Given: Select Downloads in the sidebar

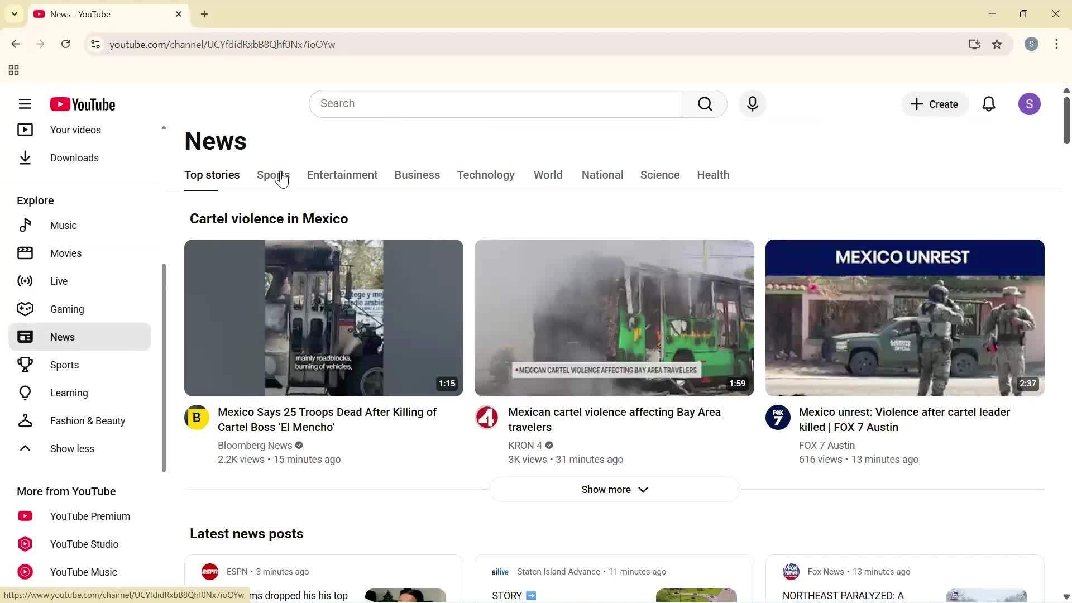Looking at the screenshot, I should tap(74, 158).
